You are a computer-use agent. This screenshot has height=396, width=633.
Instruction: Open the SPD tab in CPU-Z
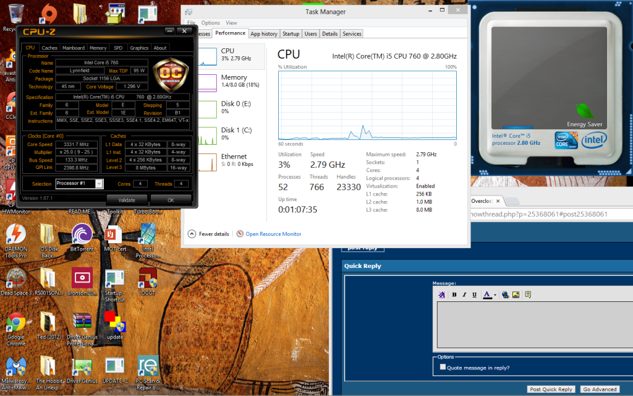click(118, 48)
